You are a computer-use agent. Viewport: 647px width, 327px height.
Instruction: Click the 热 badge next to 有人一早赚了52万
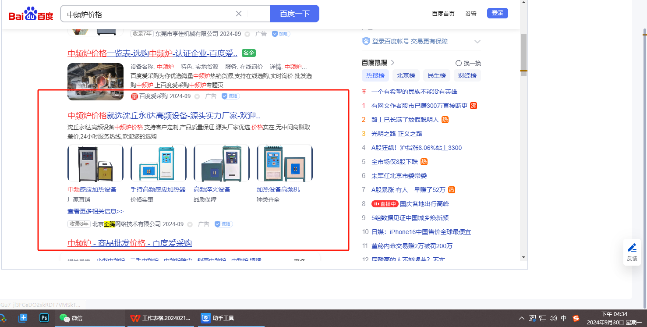point(452,190)
